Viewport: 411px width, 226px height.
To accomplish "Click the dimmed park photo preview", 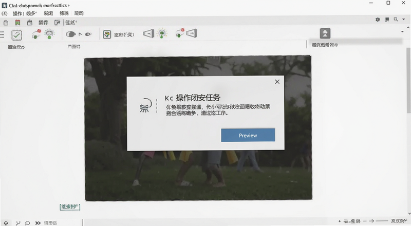I will (x=198, y=128).
